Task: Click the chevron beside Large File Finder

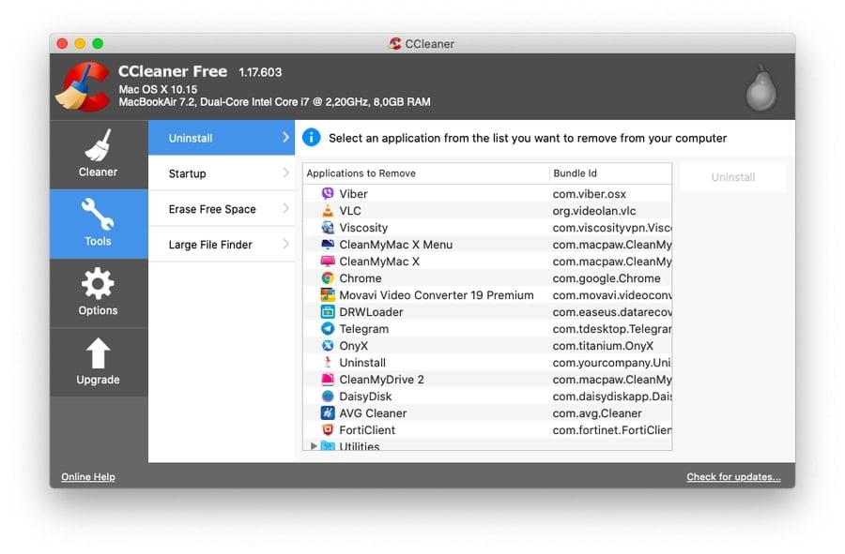Action: pos(285,244)
